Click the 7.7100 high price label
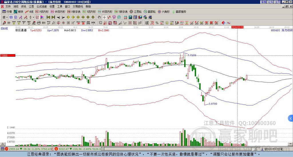 pyautogui.click(x=192, y=55)
